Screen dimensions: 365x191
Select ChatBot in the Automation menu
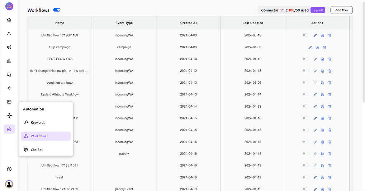coord(46,150)
